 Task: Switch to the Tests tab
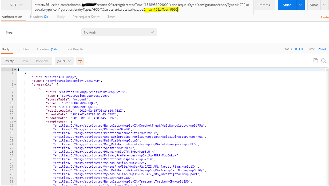pos(111,17)
